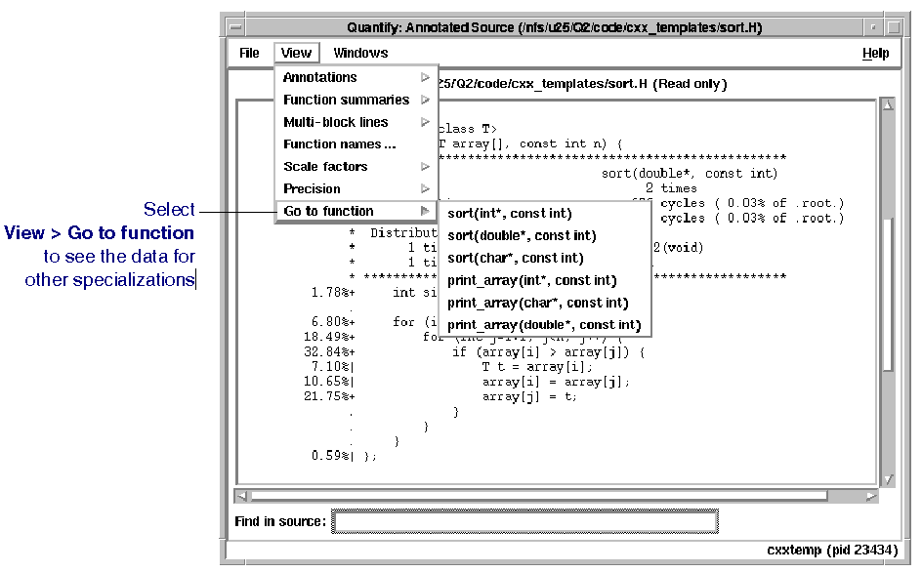Go to sort(double*, const int)
Viewport: 922px width, 572px height.
pyautogui.click(x=545, y=236)
